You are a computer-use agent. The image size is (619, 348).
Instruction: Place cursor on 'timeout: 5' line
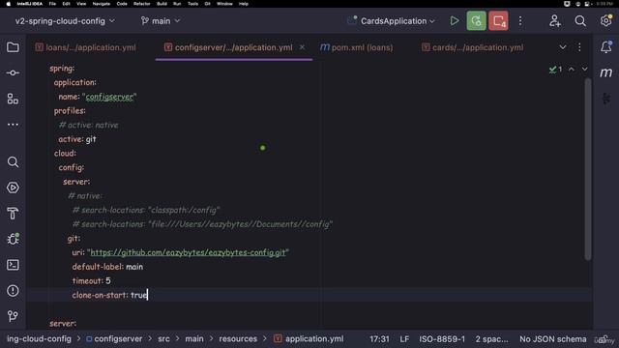[91, 281]
